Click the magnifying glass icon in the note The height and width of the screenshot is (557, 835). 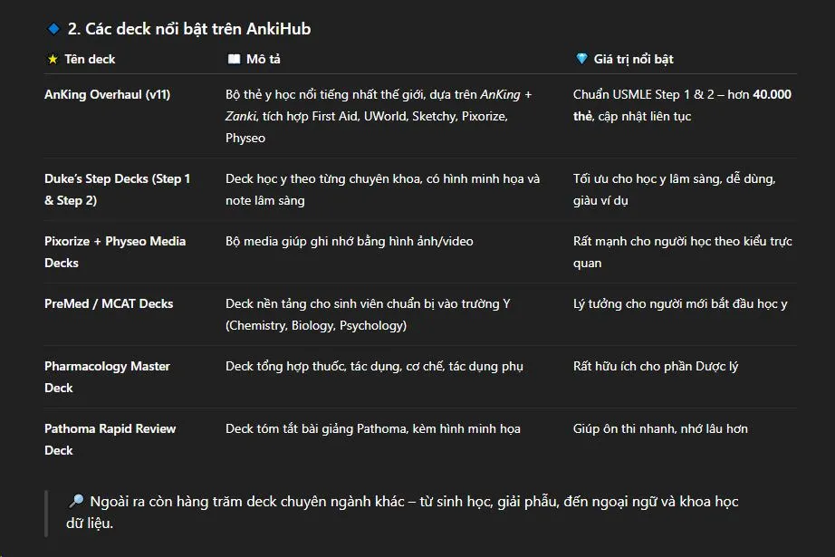pos(76,502)
